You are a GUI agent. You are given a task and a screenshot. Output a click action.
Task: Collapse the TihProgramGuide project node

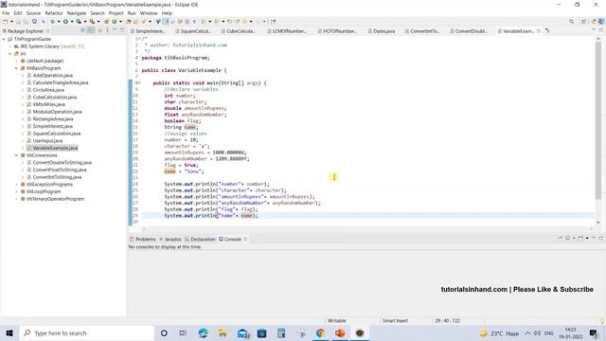(4, 39)
